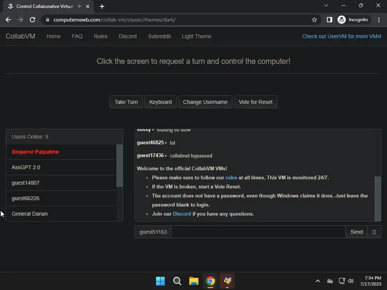Screen dimensions: 387x290
Task: Click the chat panel scrollbar thumb
Action: click(x=378, y=199)
